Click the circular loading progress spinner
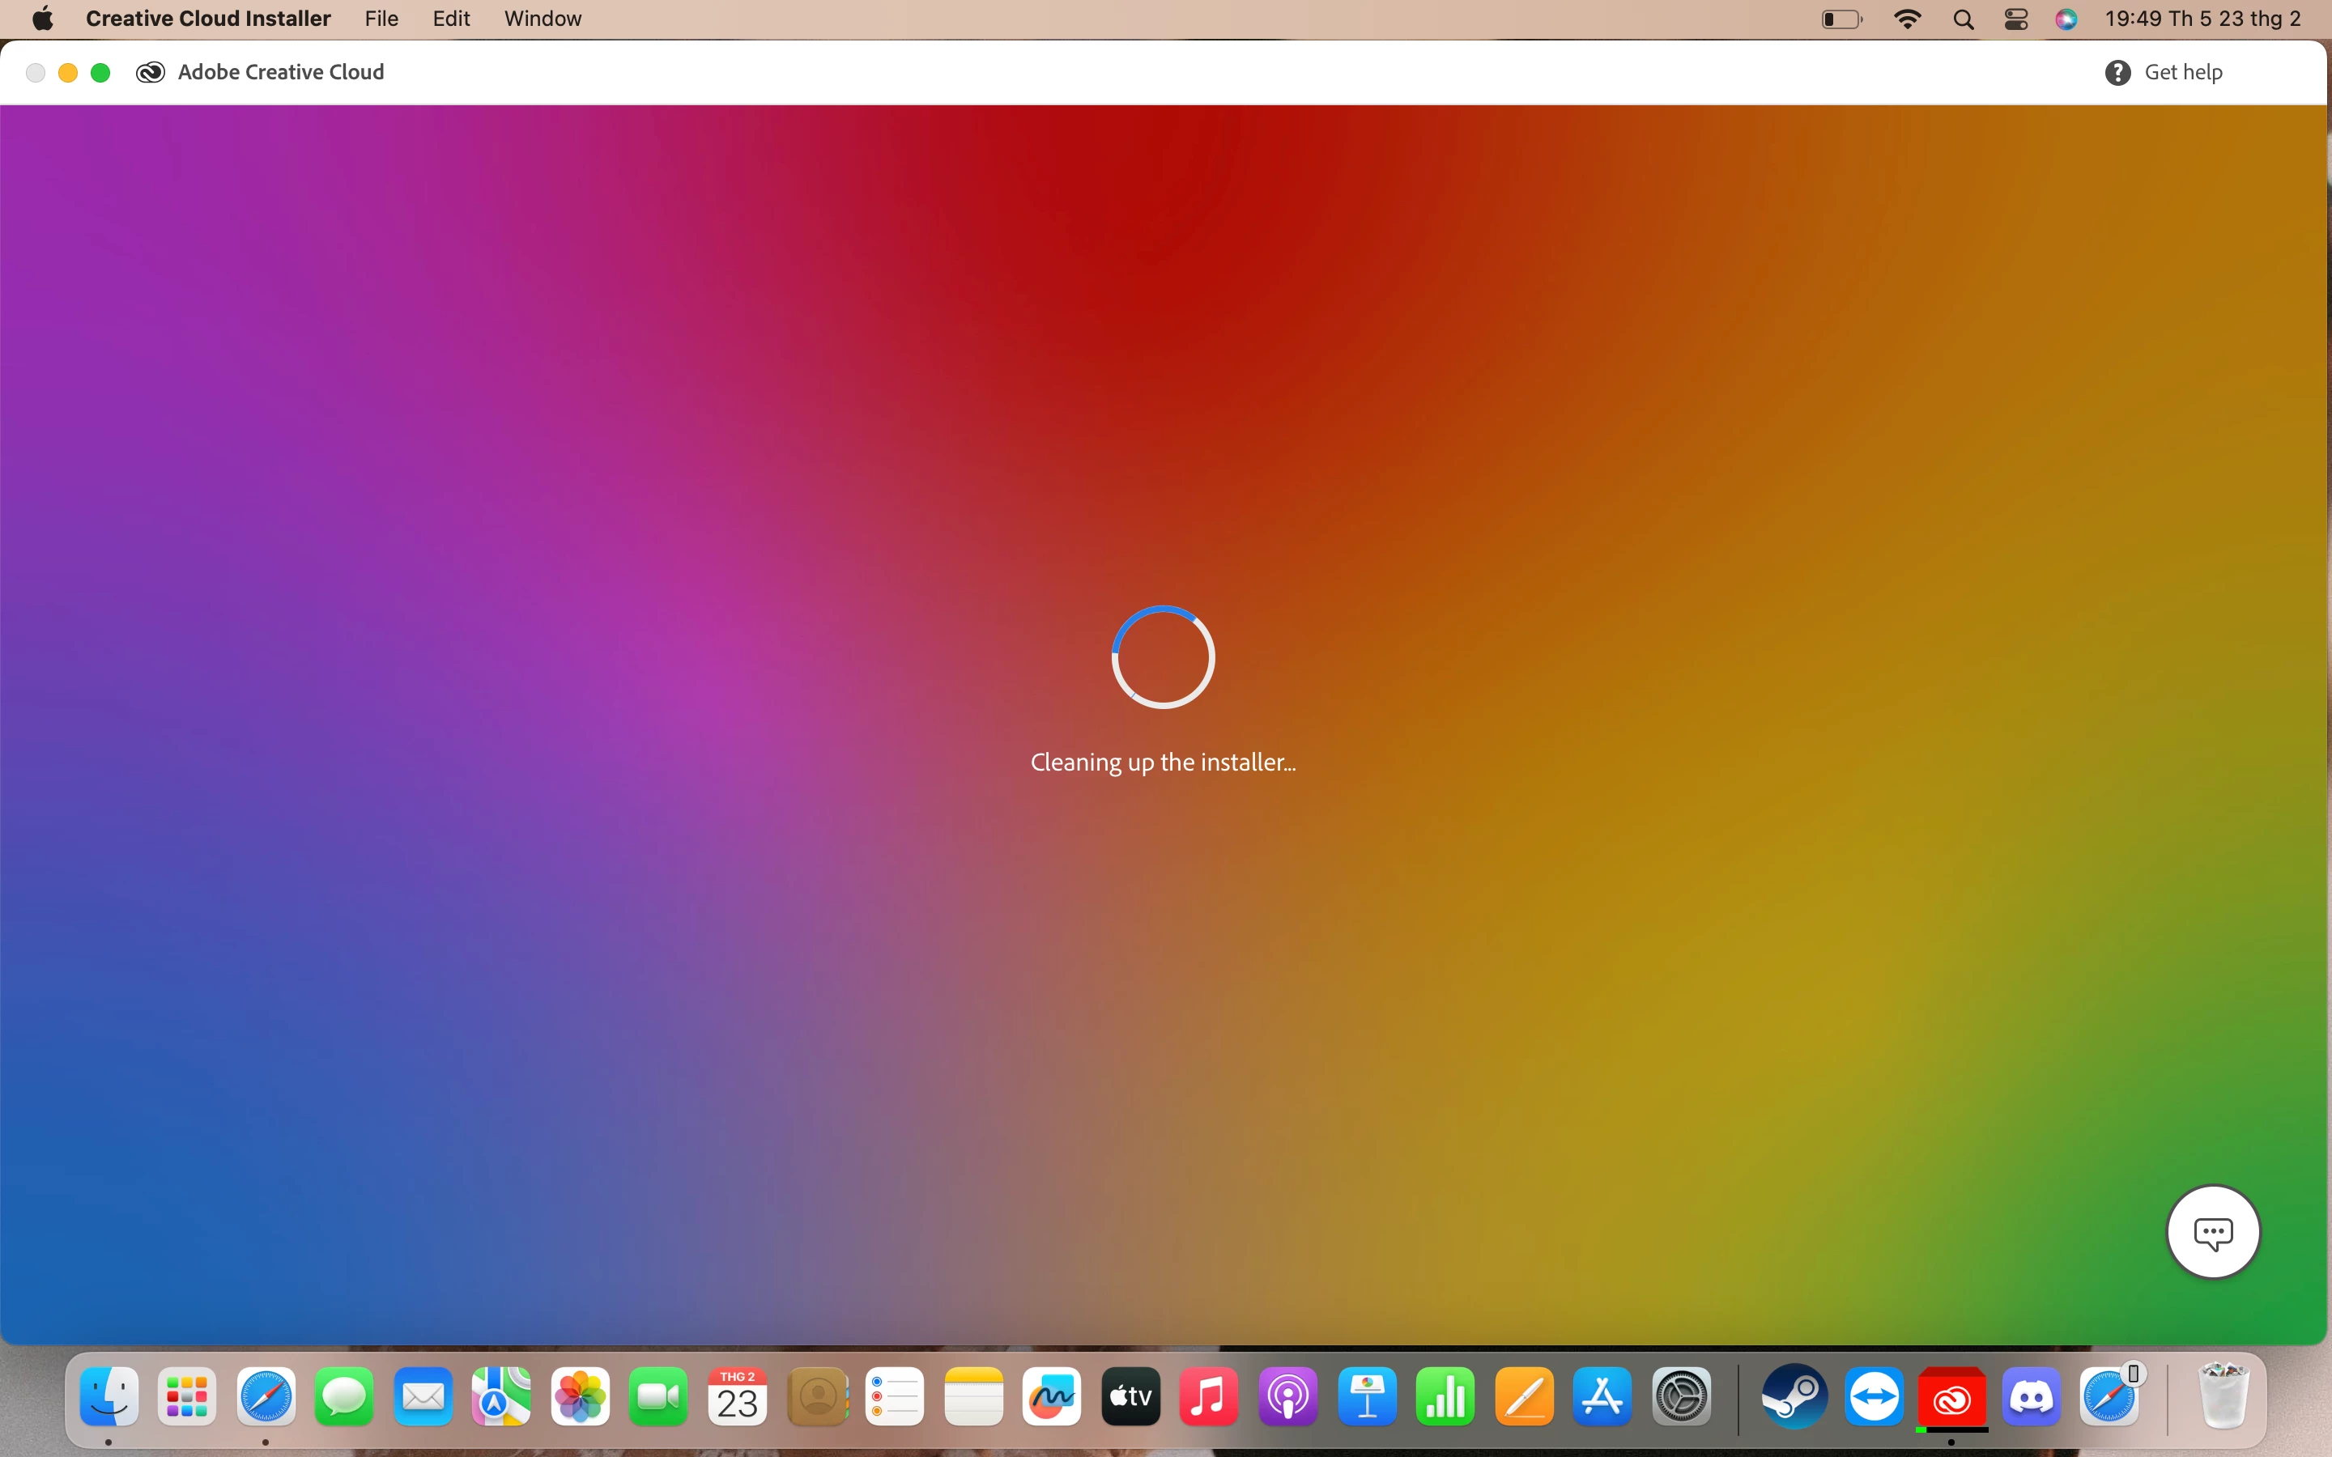 click(x=1163, y=657)
